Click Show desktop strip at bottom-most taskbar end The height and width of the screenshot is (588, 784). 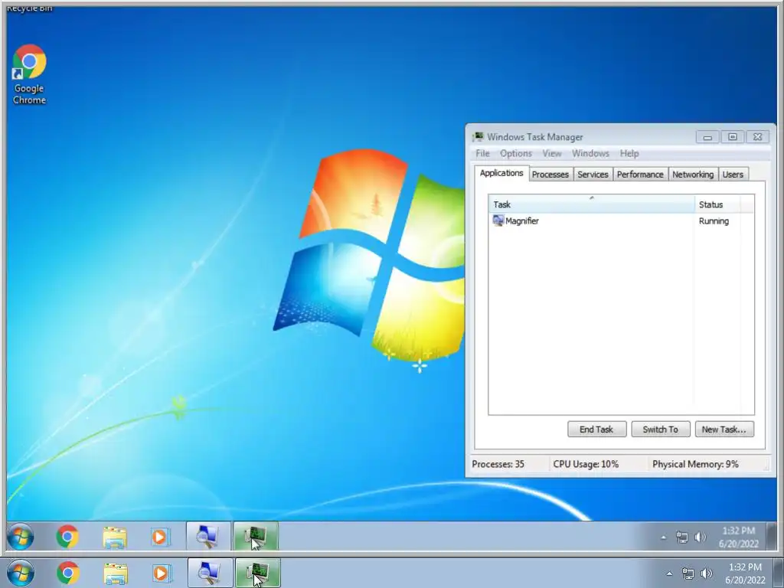point(779,573)
